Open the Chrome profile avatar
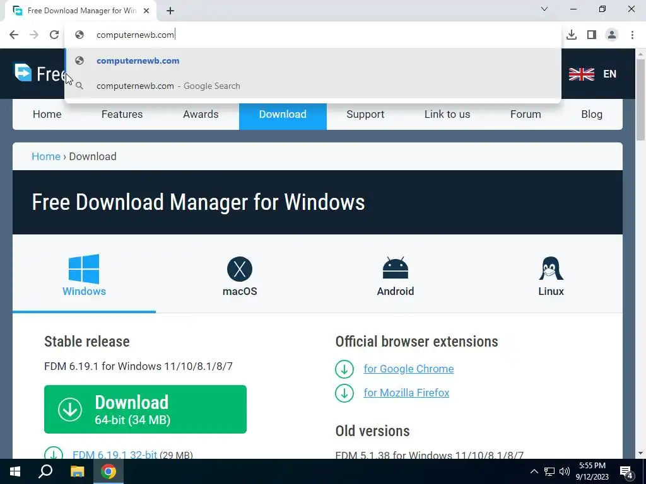This screenshot has width=646, height=484. 612,35
